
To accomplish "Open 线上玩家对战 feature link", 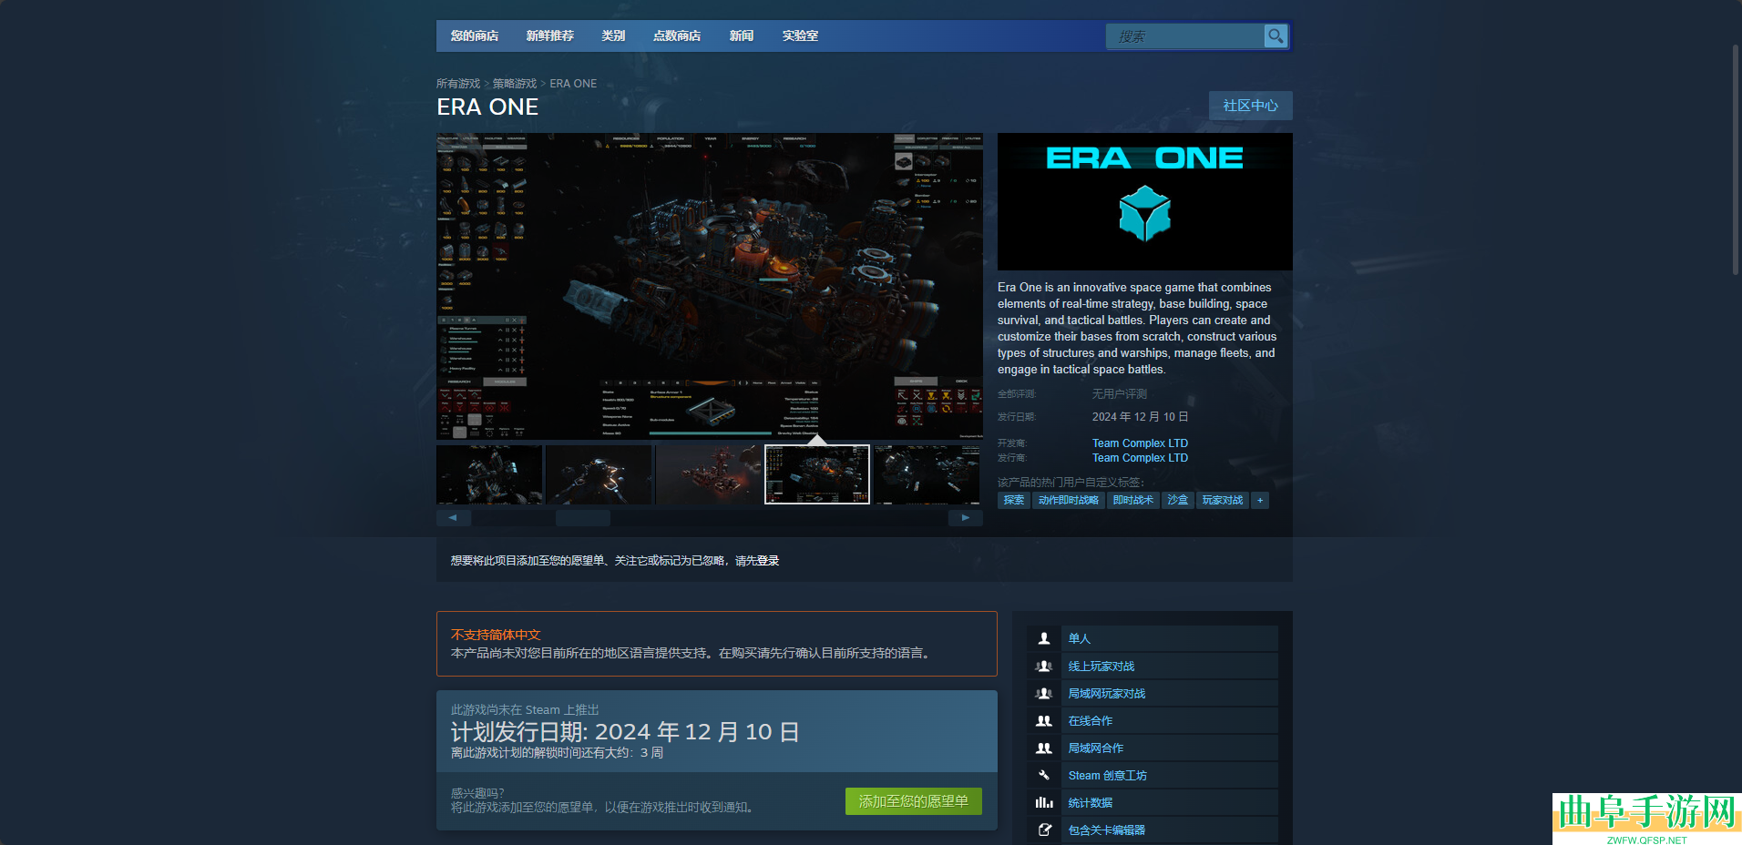I will tap(1102, 666).
